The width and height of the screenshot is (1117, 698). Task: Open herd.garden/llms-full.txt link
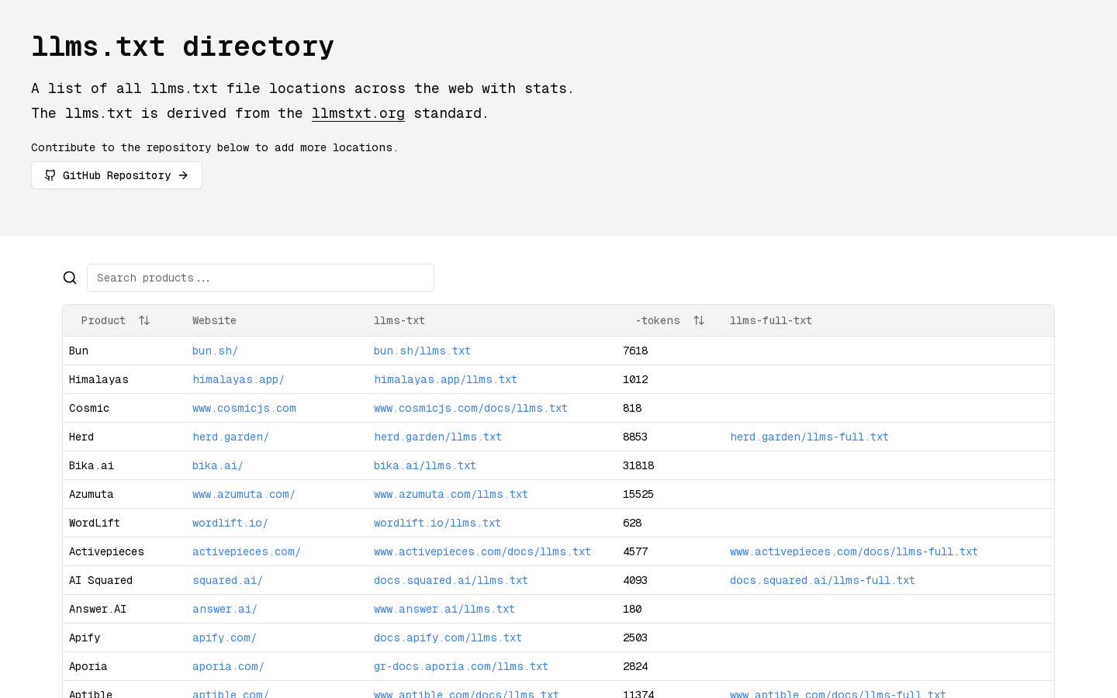809,437
